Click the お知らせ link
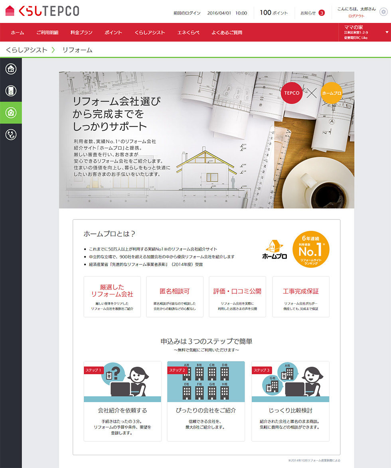The image size is (391, 468). coord(308,13)
